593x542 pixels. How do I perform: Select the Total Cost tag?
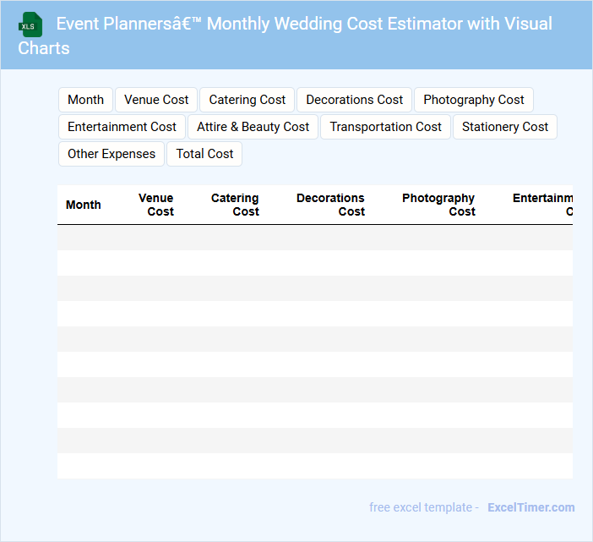(204, 154)
